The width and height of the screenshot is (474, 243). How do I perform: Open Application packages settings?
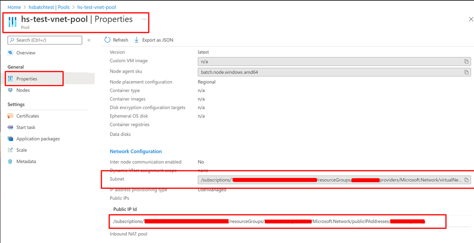[x=38, y=139]
